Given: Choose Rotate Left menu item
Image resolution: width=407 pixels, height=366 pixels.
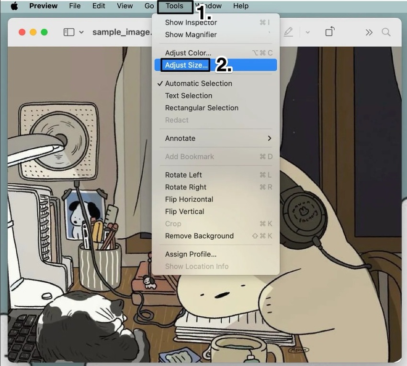Looking at the screenshot, I should [215, 175].
